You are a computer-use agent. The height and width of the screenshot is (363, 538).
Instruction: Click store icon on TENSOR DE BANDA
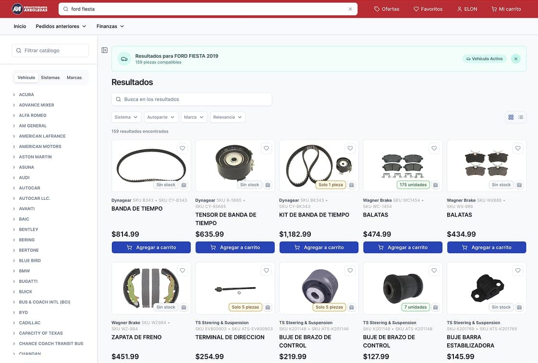tap(268, 185)
